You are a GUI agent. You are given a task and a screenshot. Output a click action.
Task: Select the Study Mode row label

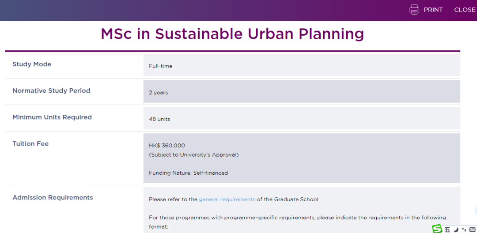[x=32, y=64]
